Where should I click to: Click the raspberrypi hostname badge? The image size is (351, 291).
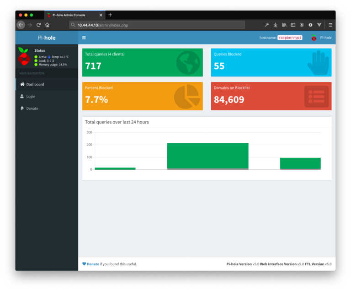click(x=290, y=38)
